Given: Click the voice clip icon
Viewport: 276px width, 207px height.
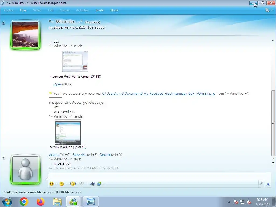Looking at the screenshot, I should tap(81, 184).
